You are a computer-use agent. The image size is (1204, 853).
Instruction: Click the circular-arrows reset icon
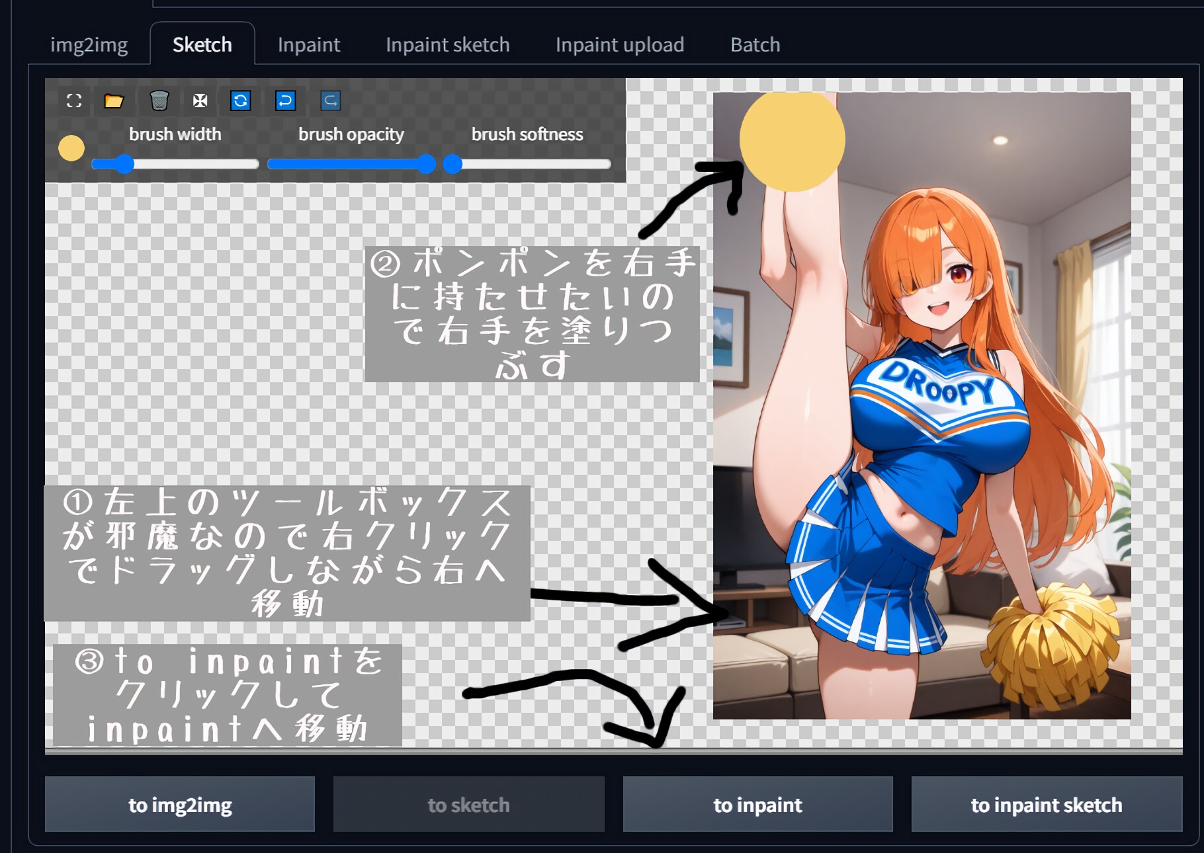click(241, 101)
